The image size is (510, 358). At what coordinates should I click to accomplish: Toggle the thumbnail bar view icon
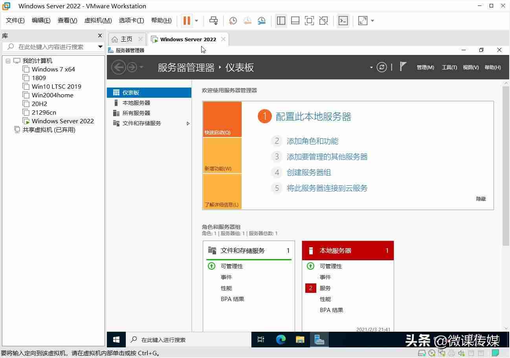point(295,21)
